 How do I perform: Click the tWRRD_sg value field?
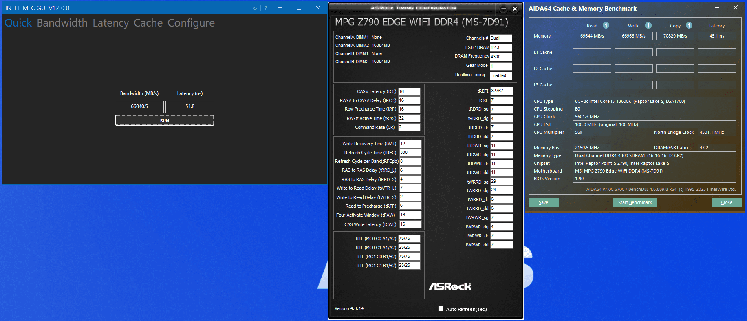point(502,182)
